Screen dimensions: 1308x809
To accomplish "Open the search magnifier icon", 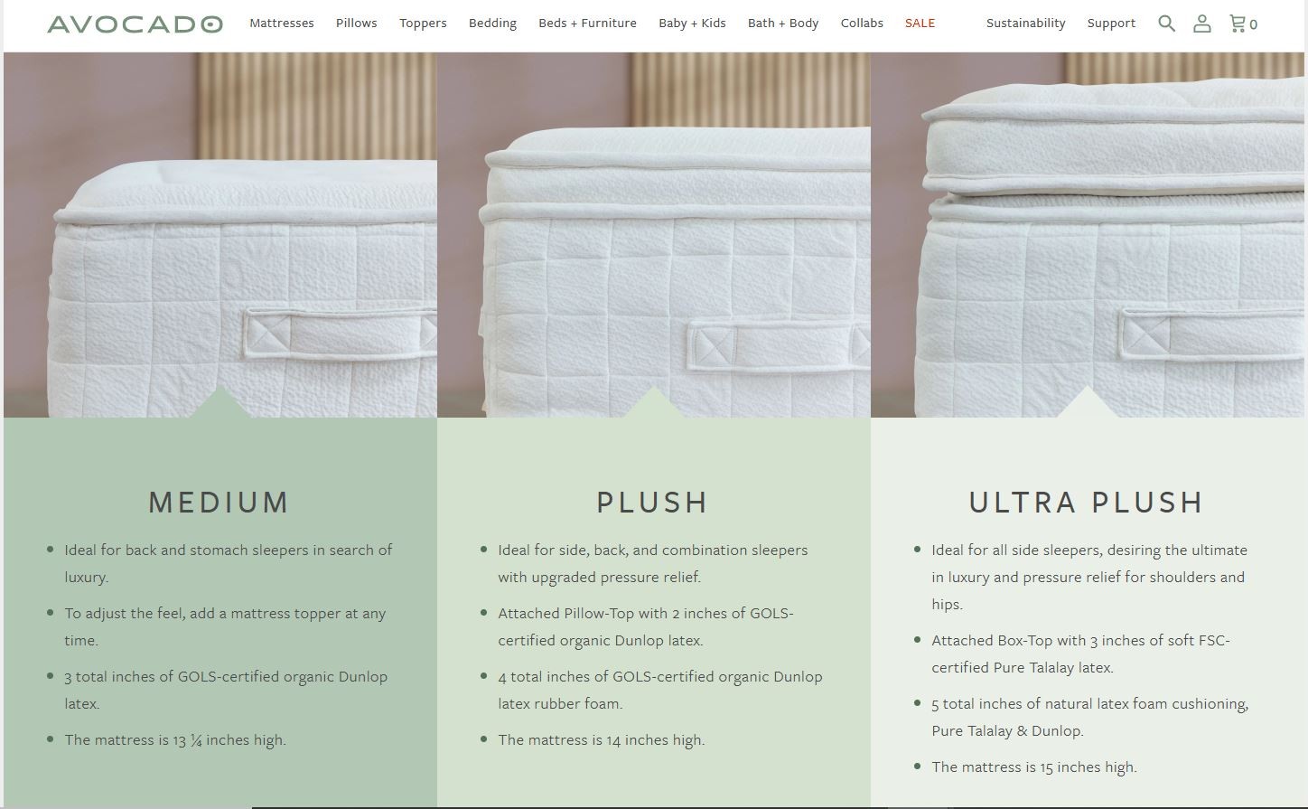I will [x=1166, y=24].
